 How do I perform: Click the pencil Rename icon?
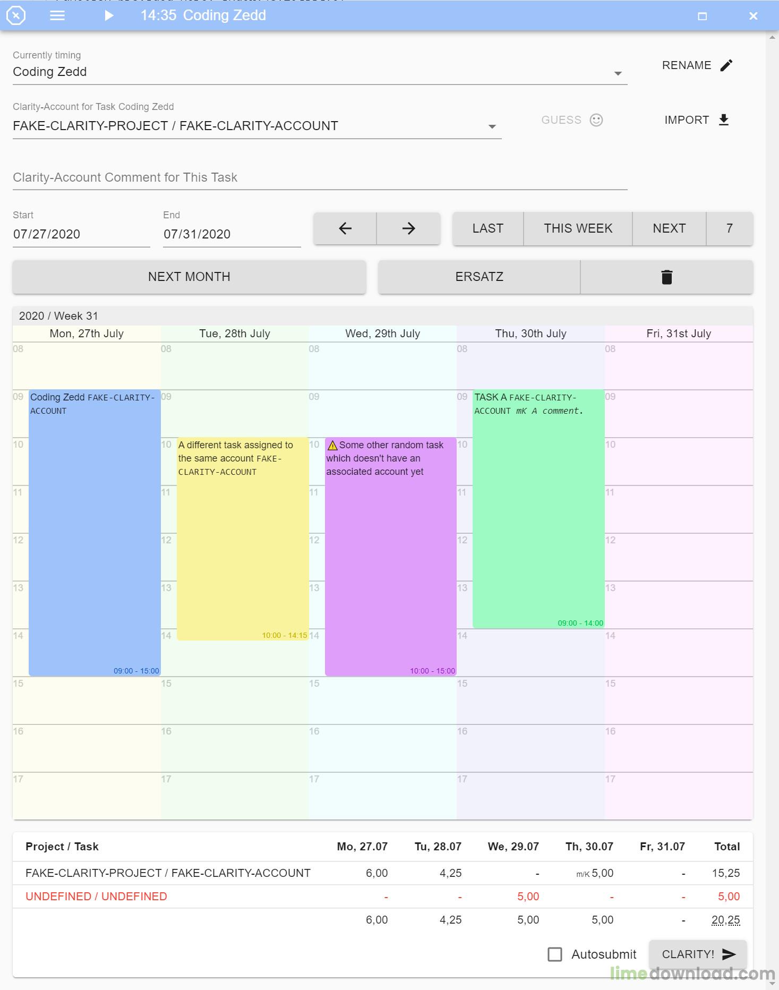pyautogui.click(x=726, y=65)
